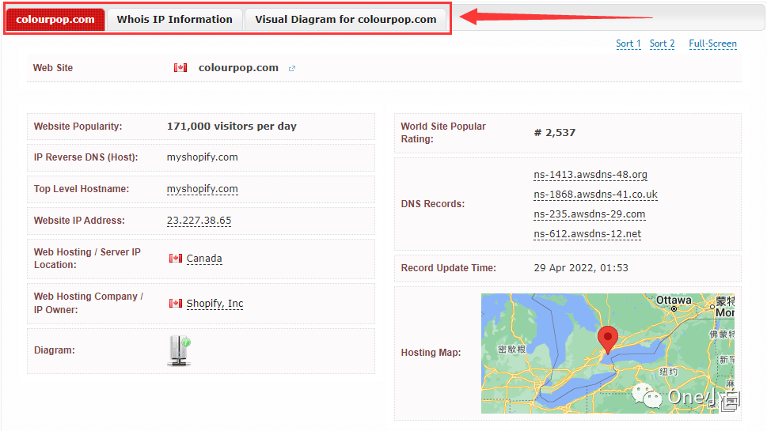767x431 pixels.
Task: Click the Diagram label
Action: (x=55, y=350)
